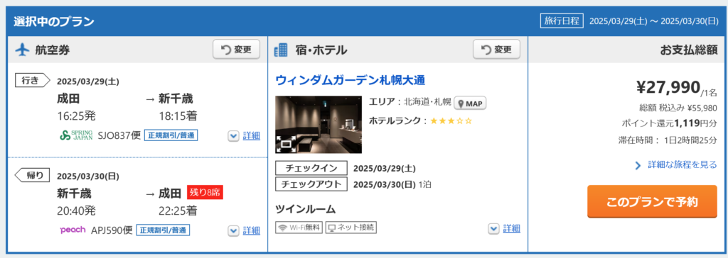Screen dimensions: 728x258
Task: Click the hotel rank star rating
Action: pos(451,121)
